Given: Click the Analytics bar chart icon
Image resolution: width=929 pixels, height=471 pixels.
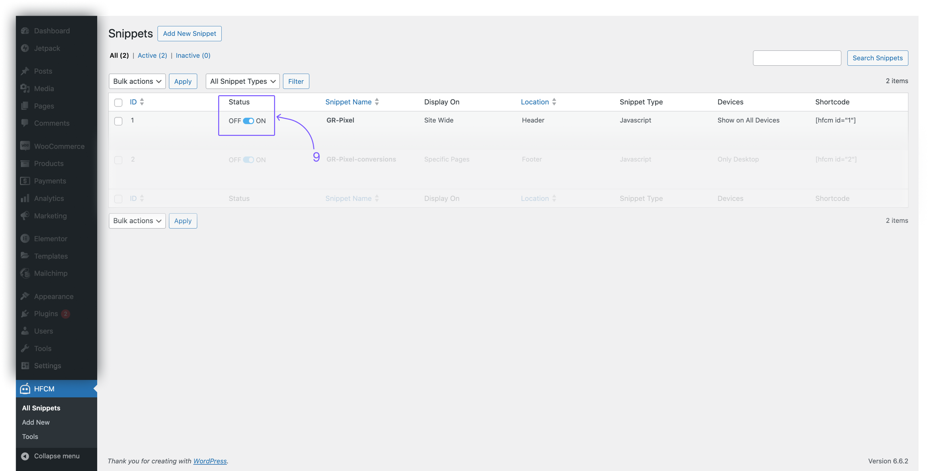Looking at the screenshot, I should click(25, 198).
